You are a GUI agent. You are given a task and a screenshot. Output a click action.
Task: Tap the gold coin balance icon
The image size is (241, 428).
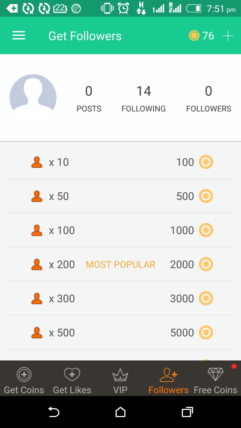194,35
